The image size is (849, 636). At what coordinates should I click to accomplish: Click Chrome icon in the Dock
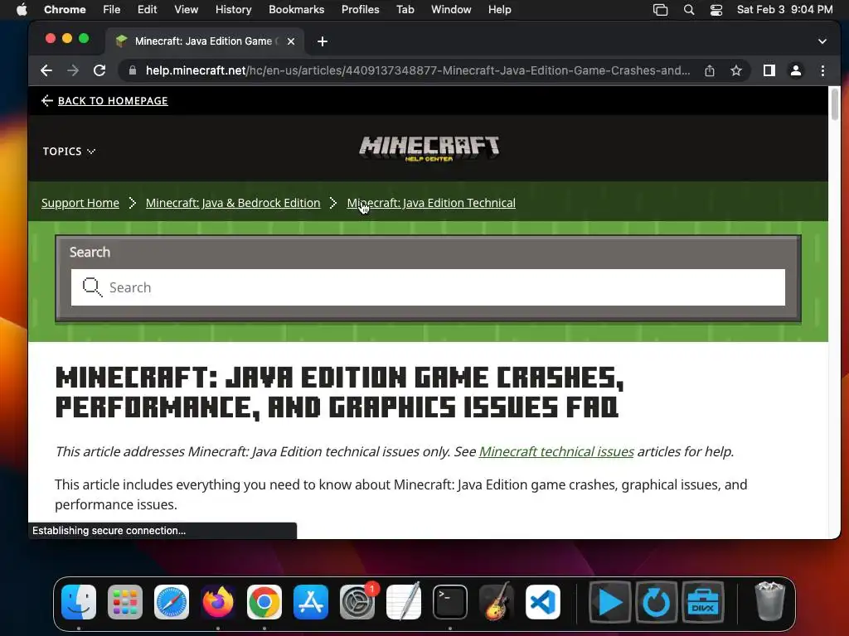click(x=264, y=602)
